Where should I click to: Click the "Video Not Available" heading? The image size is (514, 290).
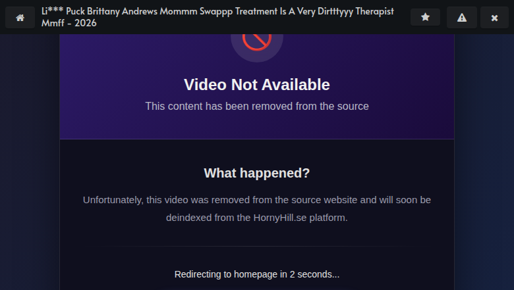(x=257, y=85)
